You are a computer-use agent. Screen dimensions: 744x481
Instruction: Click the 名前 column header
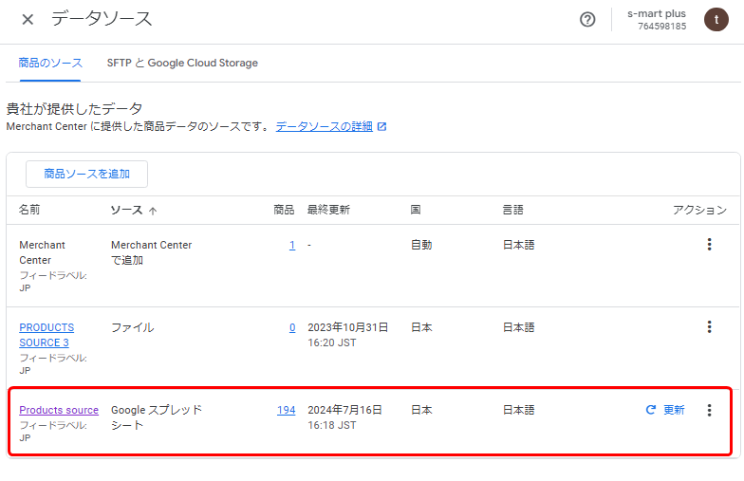tap(29, 210)
